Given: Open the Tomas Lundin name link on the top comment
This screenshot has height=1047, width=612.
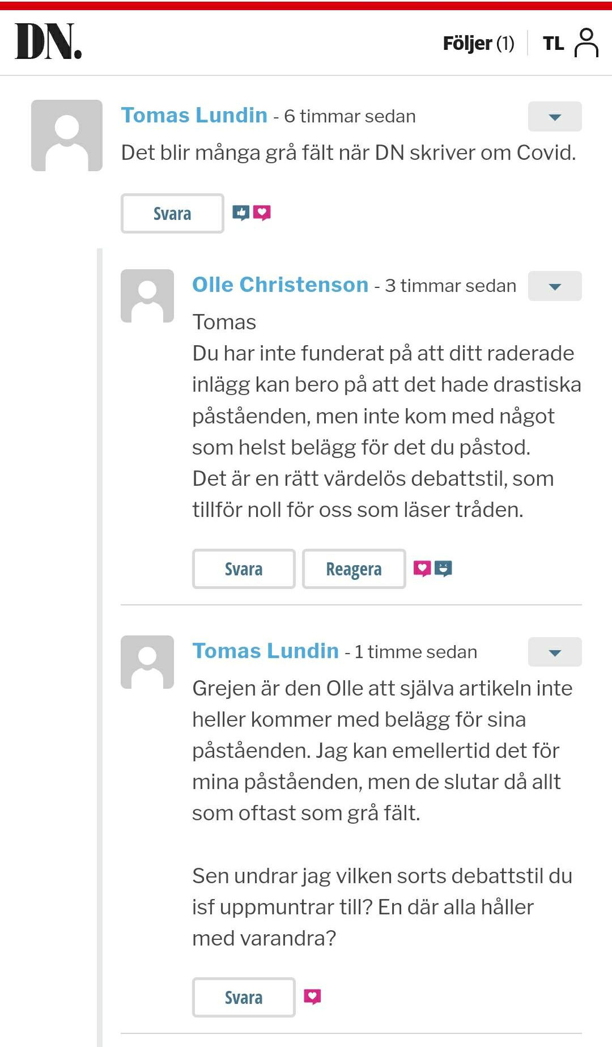Looking at the screenshot, I should point(194,115).
